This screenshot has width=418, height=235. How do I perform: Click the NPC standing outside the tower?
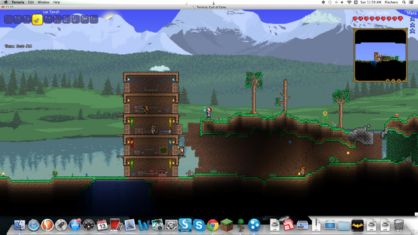click(182, 151)
